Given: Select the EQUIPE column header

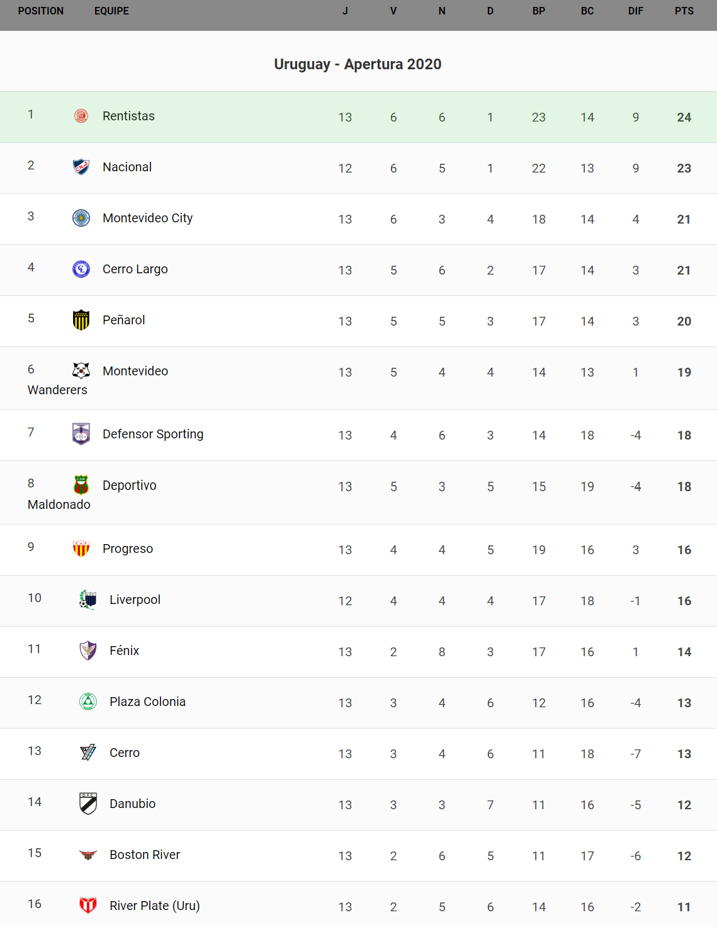Looking at the screenshot, I should (111, 11).
